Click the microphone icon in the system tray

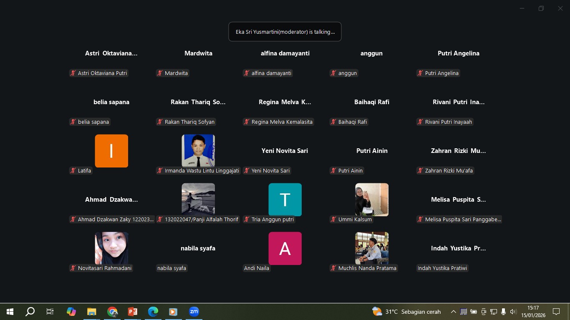pos(504,312)
